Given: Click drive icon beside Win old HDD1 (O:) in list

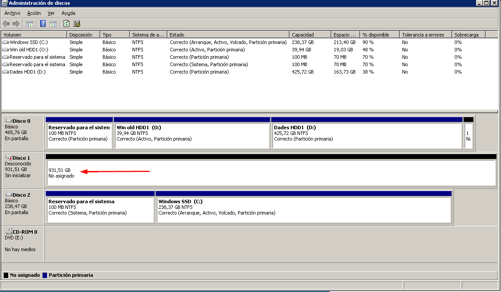Looking at the screenshot, I should pyautogui.click(x=5, y=50).
